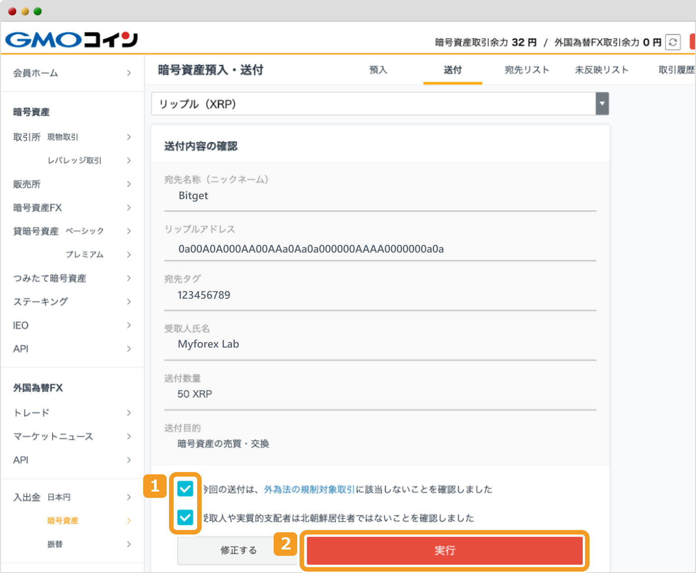Click the 修正する button

238,550
